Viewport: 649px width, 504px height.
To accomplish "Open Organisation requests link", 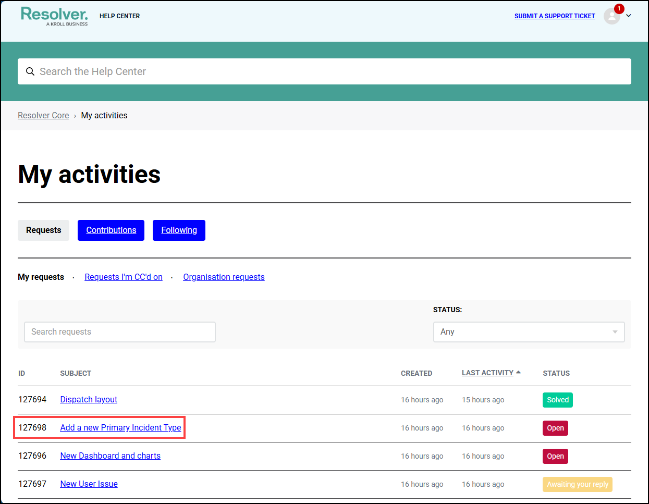I will pos(224,277).
